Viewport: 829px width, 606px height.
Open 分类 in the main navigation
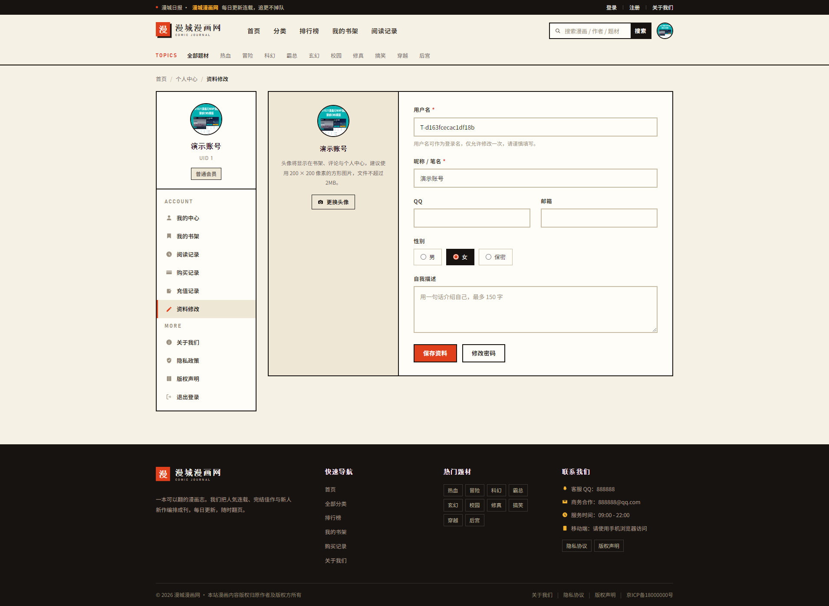tap(280, 31)
